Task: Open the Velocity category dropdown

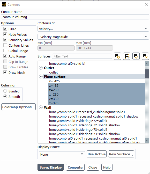Action: (93, 29)
